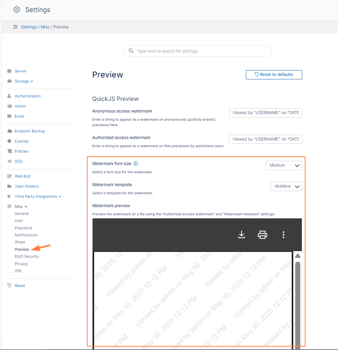Viewport: 338px width, 350px height.
Task: Select the Preview item under Misc
Action: pyautogui.click(x=22, y=249)
